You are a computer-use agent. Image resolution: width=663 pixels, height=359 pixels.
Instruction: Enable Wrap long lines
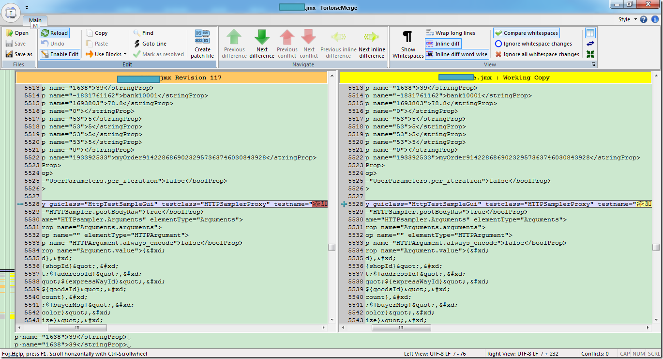[450, 33]
